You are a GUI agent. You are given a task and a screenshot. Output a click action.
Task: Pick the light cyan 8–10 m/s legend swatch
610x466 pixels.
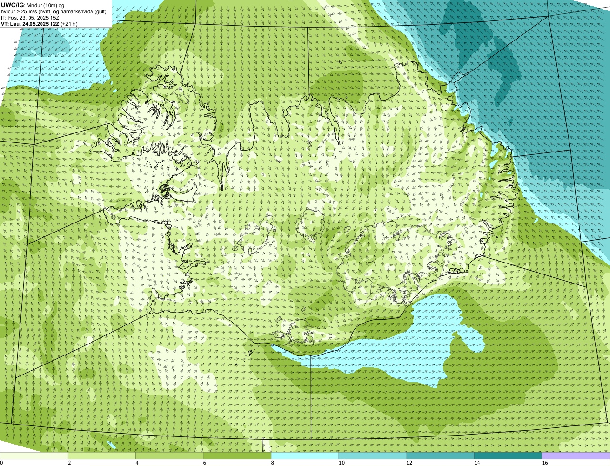tap(305, 456)
